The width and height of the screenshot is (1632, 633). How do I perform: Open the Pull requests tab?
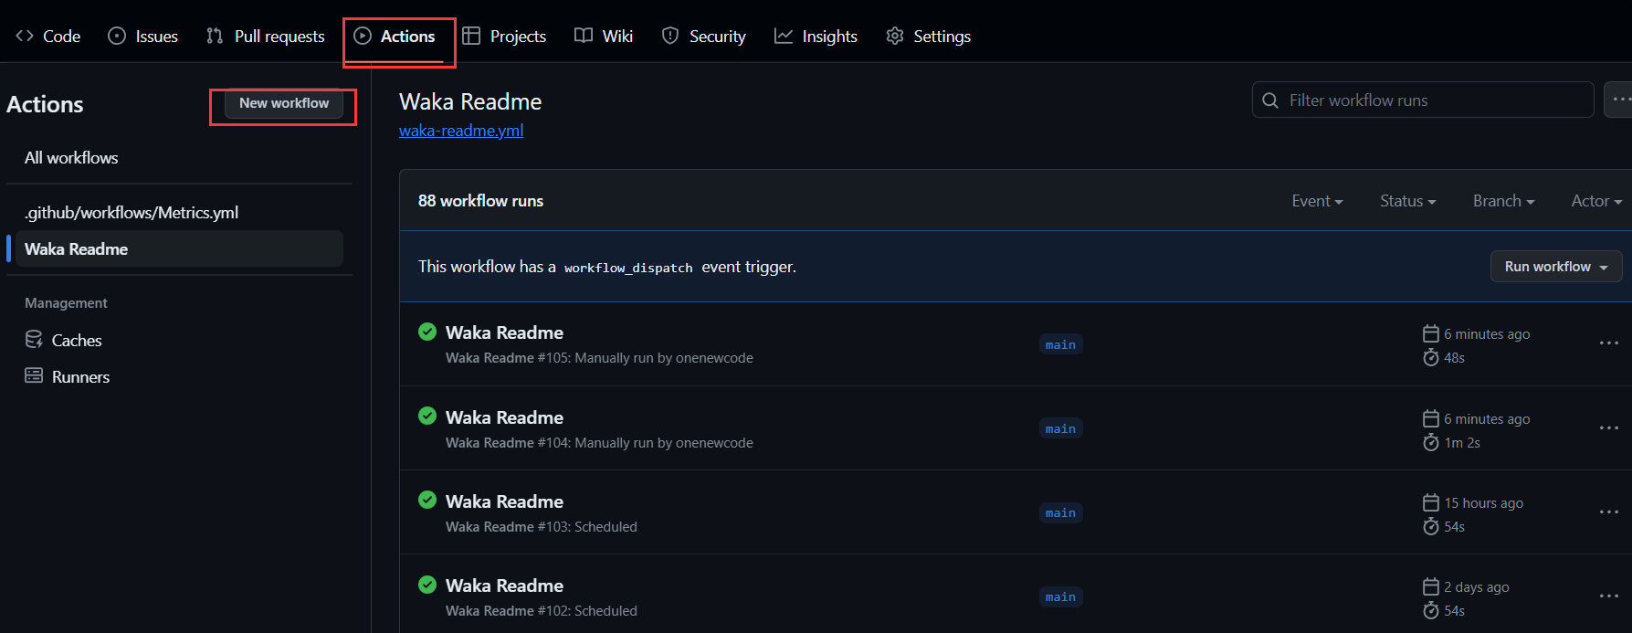point(266,36)
